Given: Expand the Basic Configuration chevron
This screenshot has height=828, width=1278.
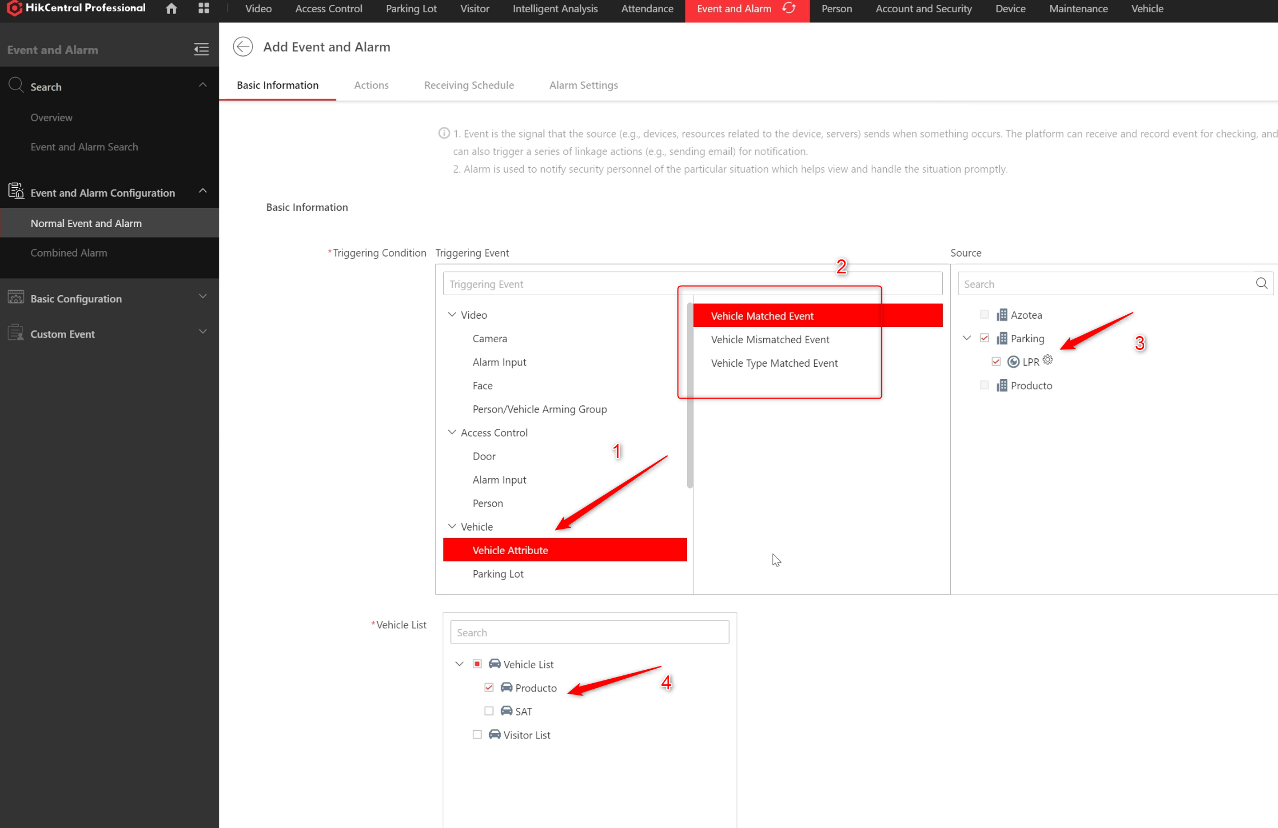Looking at the screenshot, I should 203,296.
